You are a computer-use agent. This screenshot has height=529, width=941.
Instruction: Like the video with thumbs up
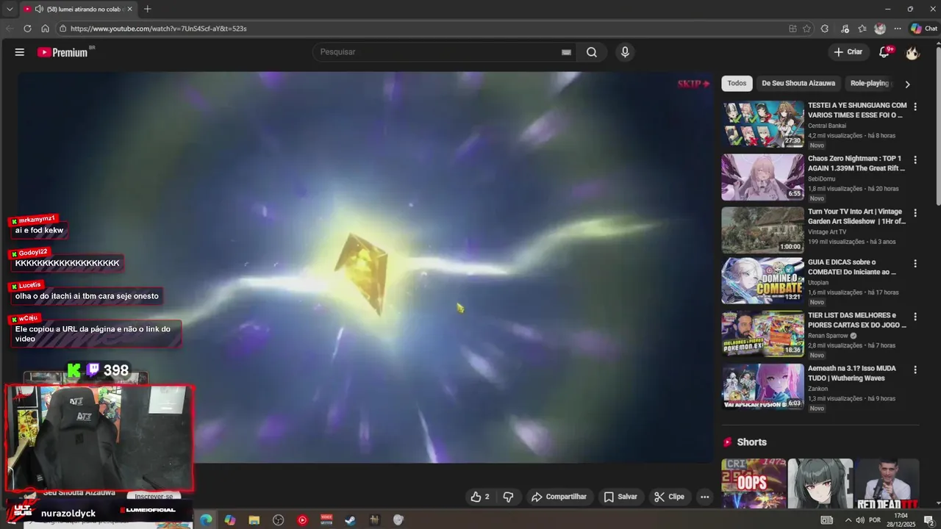coord(480,497)
